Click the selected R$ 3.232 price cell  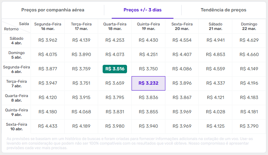pyautogui.click(x=148, y=83)
